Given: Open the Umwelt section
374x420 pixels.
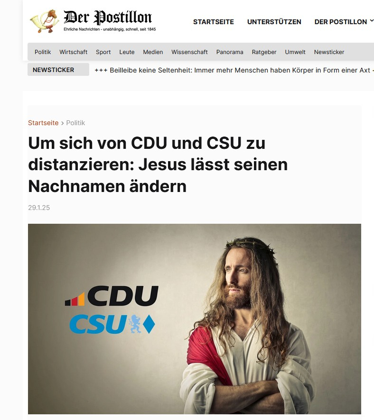Looking at the screenshot, I should [295, 52].
